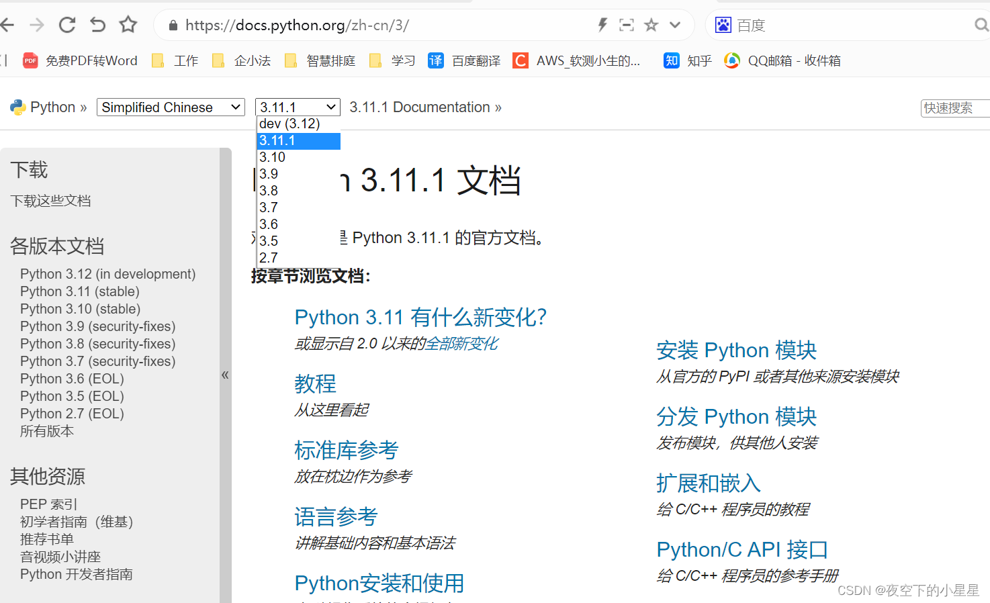Click PEP 索引 sidebar link
The height and width of the screenshot is (603, 990).
point(49,504)
